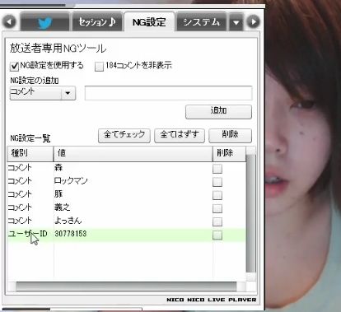
Task: Check delete box for よっさん row
Action: 217,221
